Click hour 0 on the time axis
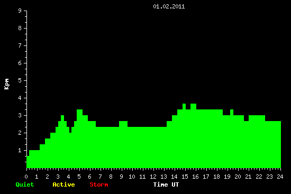This screenshot has height=194, width=291. [x=26, y=177]
